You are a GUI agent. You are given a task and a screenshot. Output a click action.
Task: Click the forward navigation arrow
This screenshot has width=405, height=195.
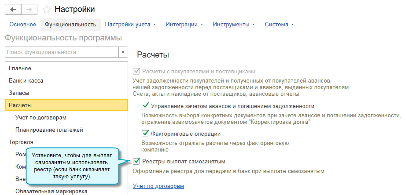(29, 10)
